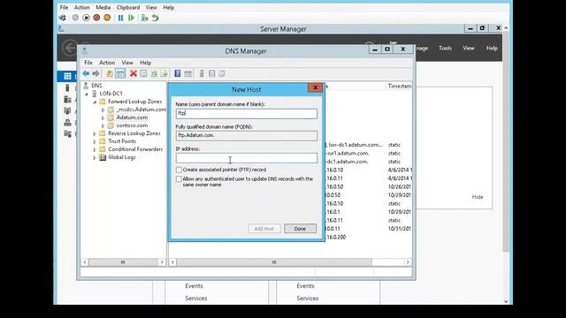Click the Turn Off VM toolbar icon
The width and height of the screenshot is (566, 318).
point(86,18)
